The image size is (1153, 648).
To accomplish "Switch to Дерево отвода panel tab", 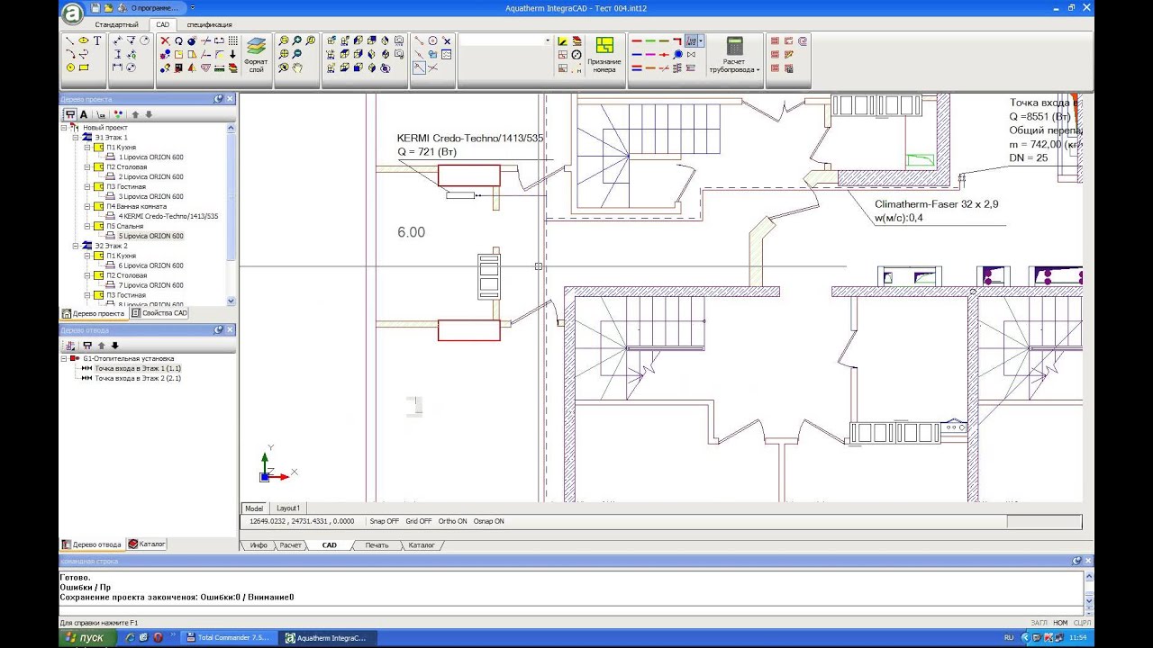I will point(91,544).
